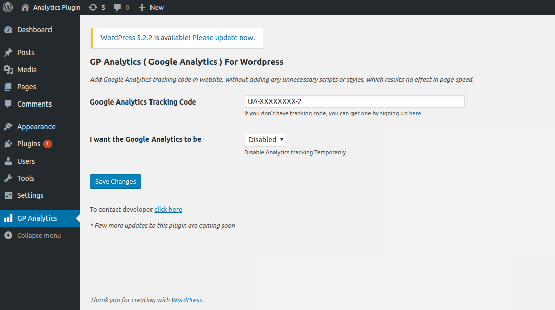Open the comments bubble icon in admin bar

point(117,8)
